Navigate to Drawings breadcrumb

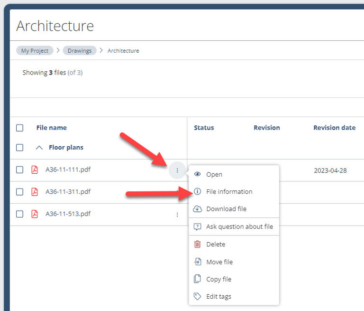(x=79, y=51)
